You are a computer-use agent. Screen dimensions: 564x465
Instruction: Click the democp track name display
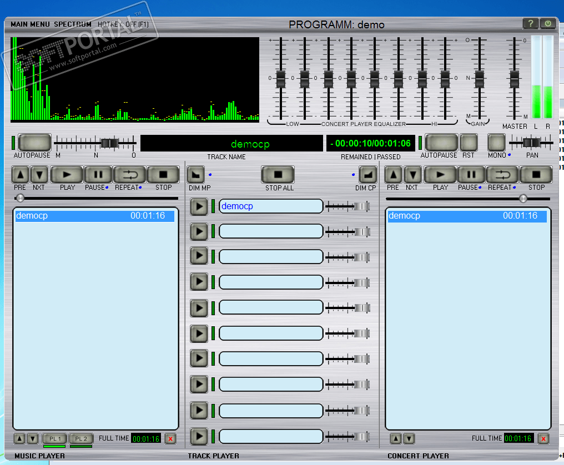[x=231, y=144]
